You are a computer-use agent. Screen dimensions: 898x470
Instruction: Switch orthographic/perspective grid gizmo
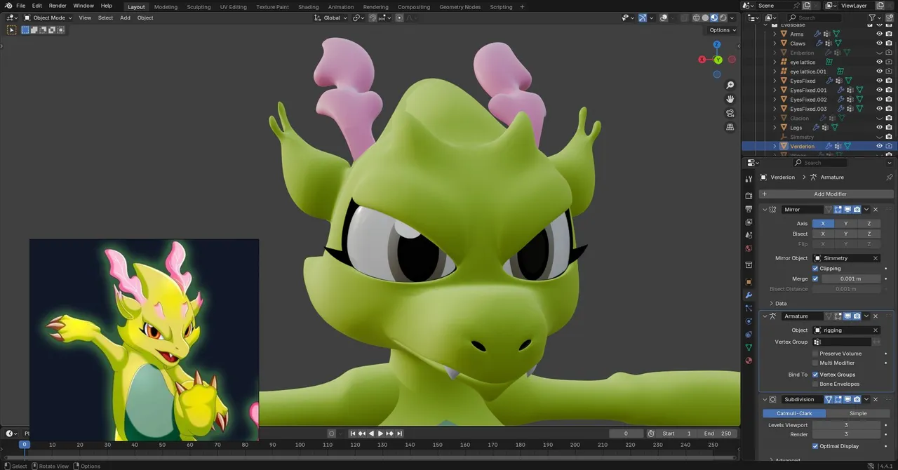pos(730,127)
